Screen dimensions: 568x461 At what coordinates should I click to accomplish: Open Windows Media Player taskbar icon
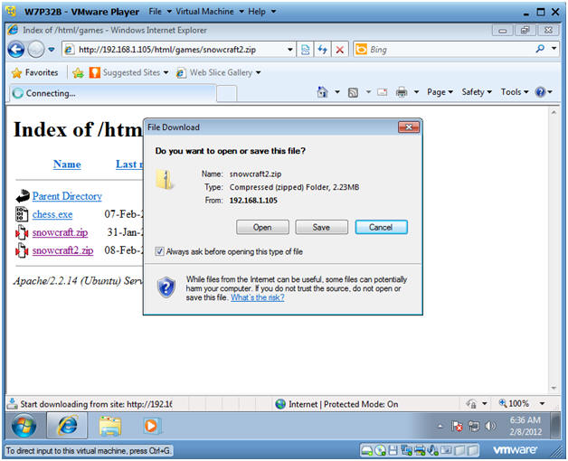tap(151, 426)
